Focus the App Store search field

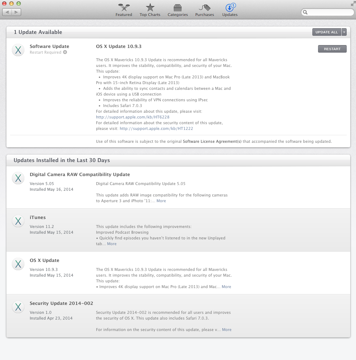[327, 12]
